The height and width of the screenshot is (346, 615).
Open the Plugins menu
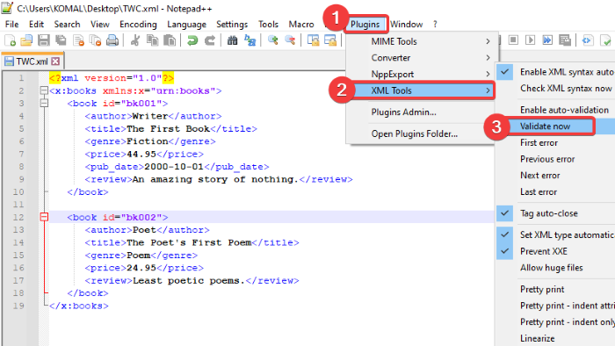pos(365,25)
